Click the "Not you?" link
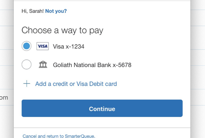This screenshot has width=205, height=138. click(56, 11)
